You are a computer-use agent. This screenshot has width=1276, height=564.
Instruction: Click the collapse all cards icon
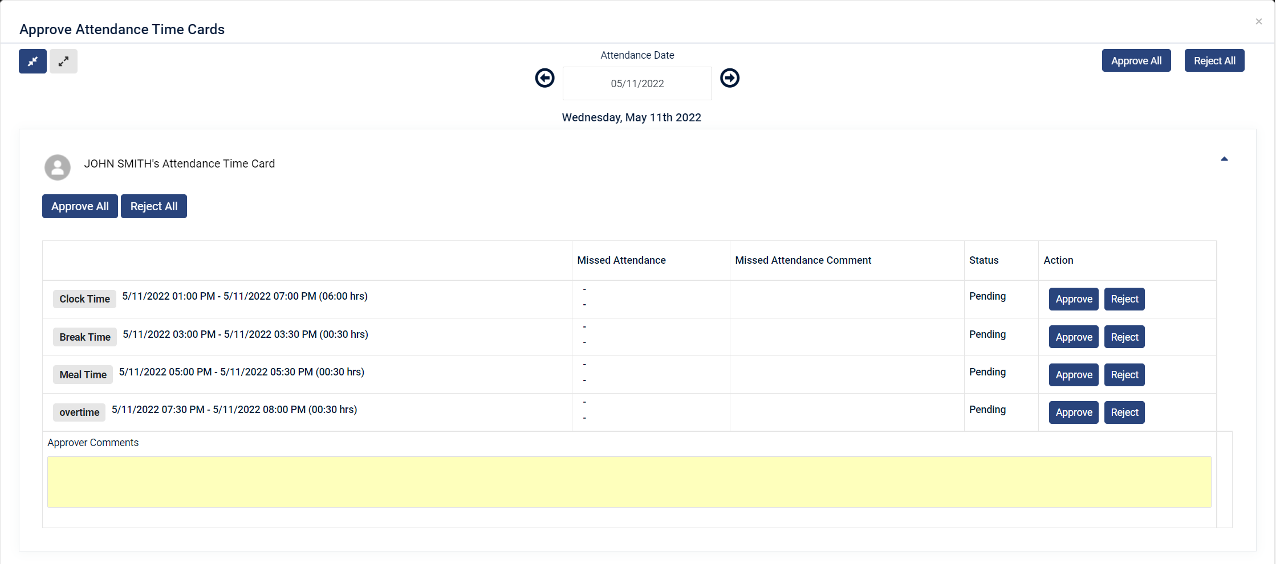pos(32,61)
